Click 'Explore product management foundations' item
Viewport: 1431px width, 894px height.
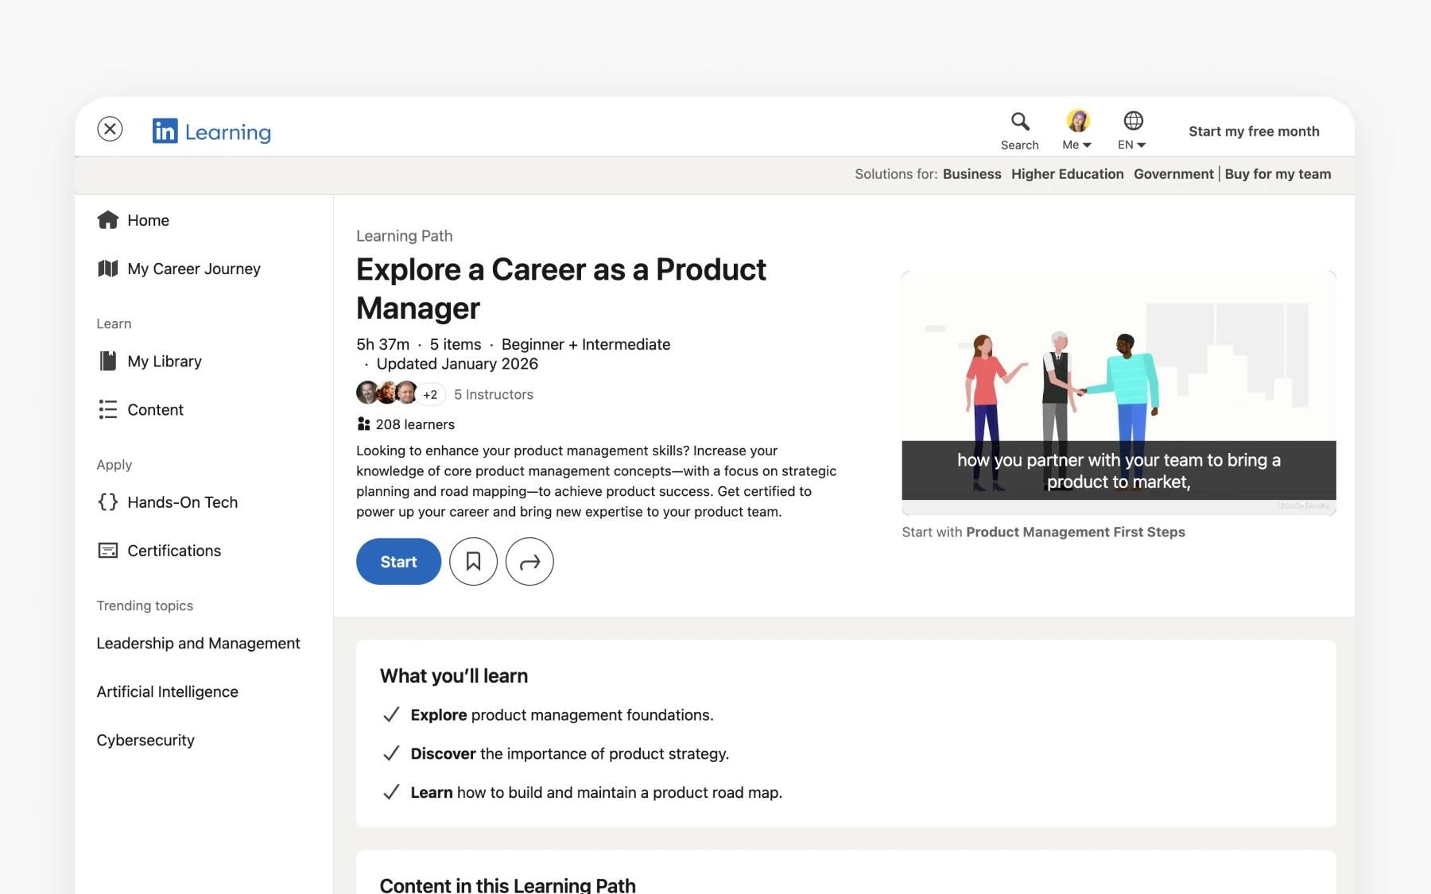pos(561,714)
